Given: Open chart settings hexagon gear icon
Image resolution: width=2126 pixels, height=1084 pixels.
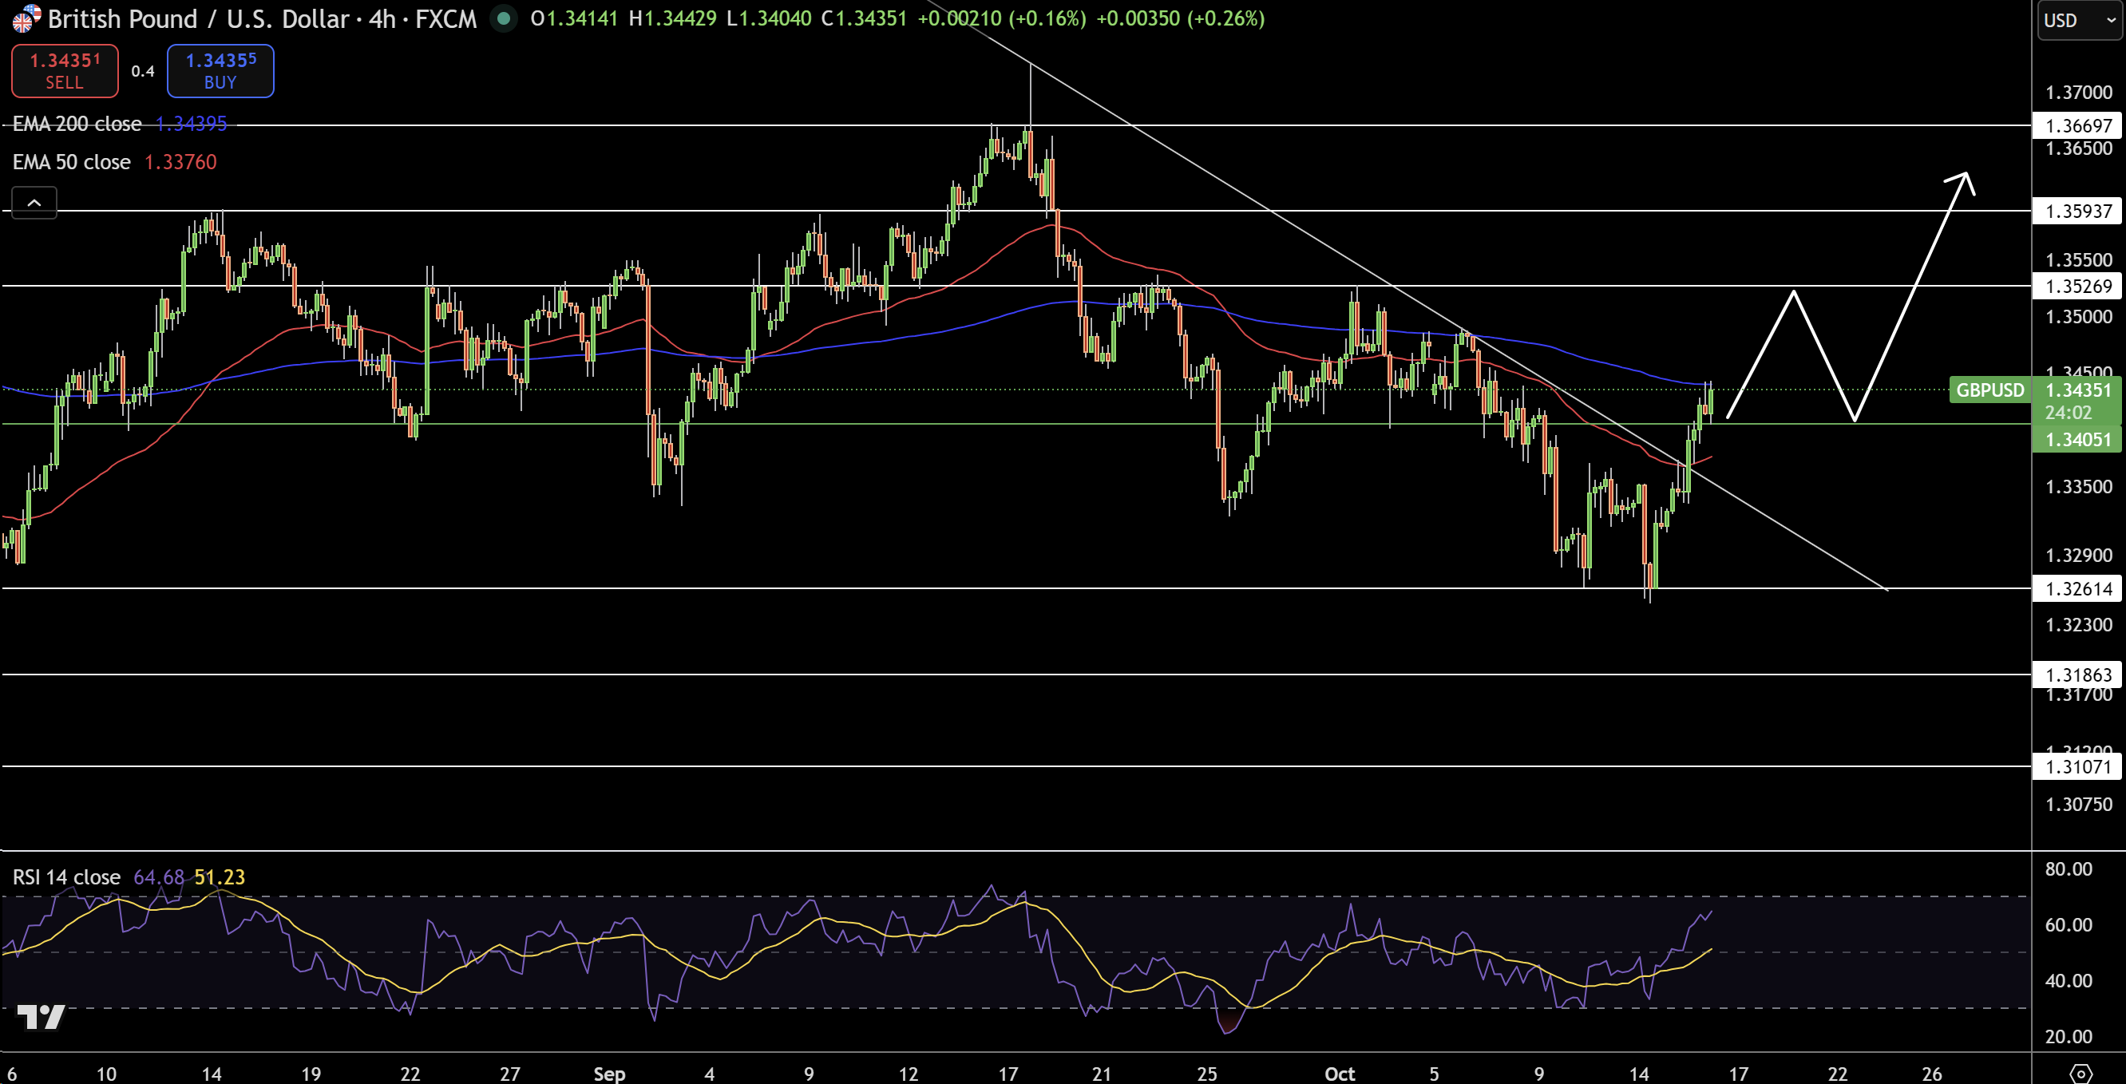Looking at the screenshot, I should point(2080,1074).
